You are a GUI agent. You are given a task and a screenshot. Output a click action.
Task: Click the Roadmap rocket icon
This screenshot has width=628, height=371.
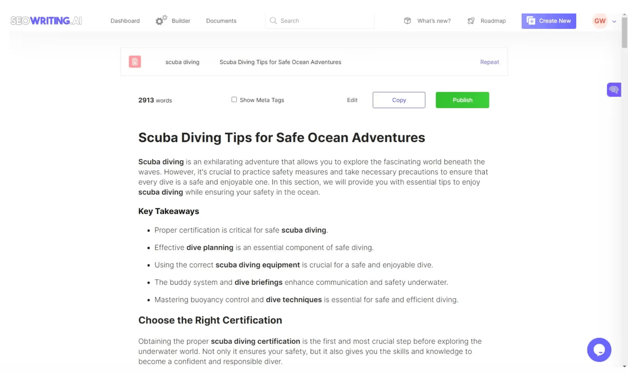click(471, 20)
